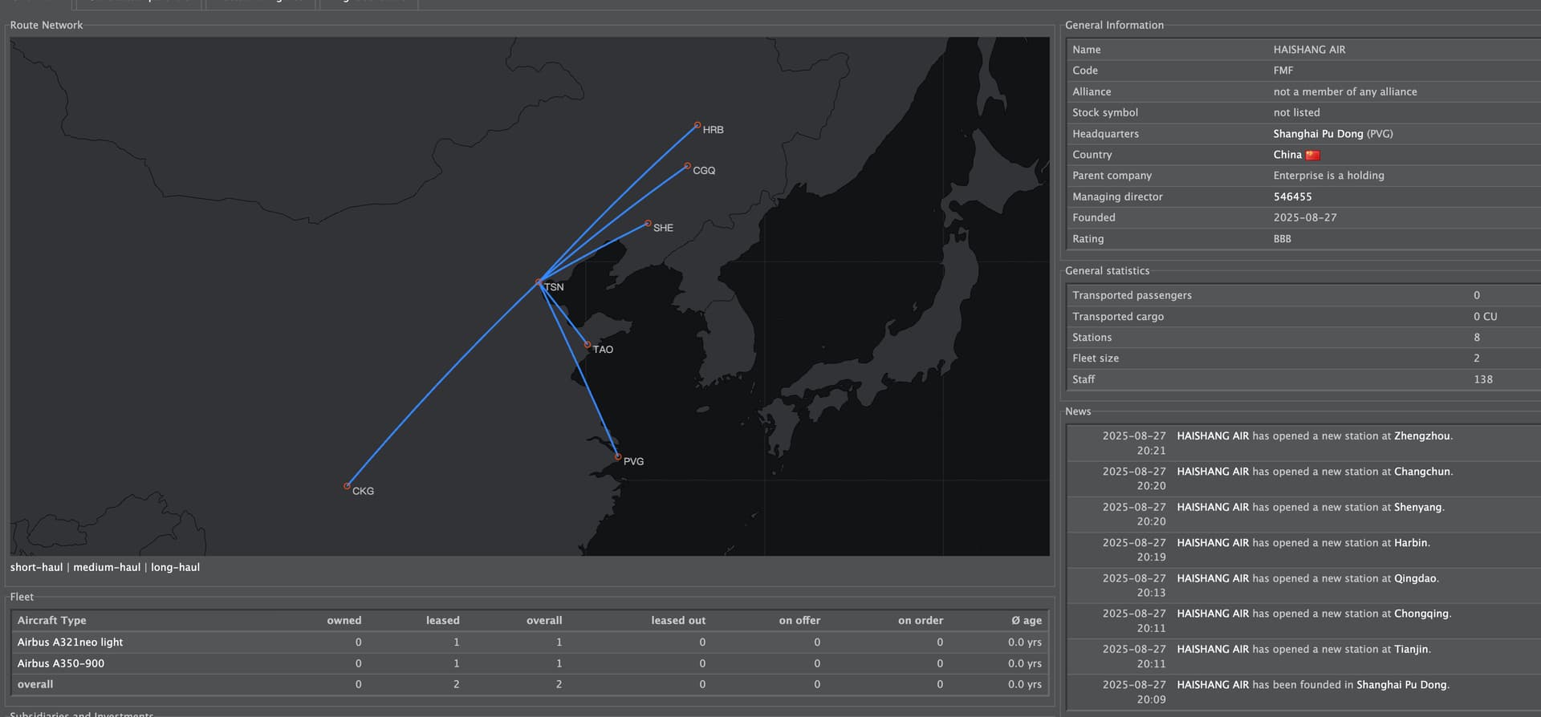Image resolution: width=1541 pixels, height=717 pixels.
Task: Click Changchun in the news list
Action: (x=1422, y=472)
